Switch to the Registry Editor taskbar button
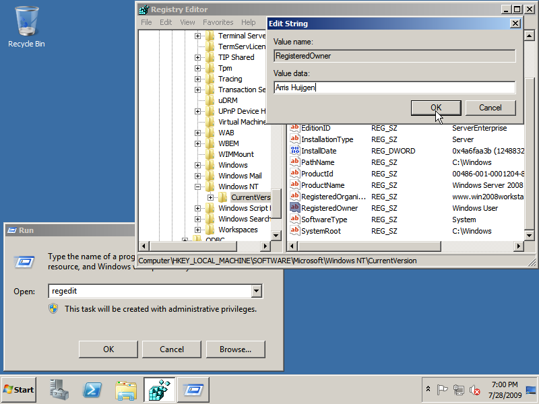 160,390
